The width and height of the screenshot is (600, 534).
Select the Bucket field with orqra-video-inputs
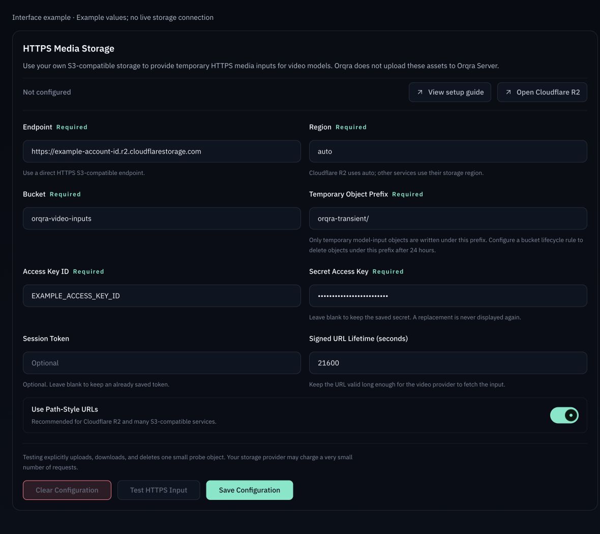tap(162, 219)
